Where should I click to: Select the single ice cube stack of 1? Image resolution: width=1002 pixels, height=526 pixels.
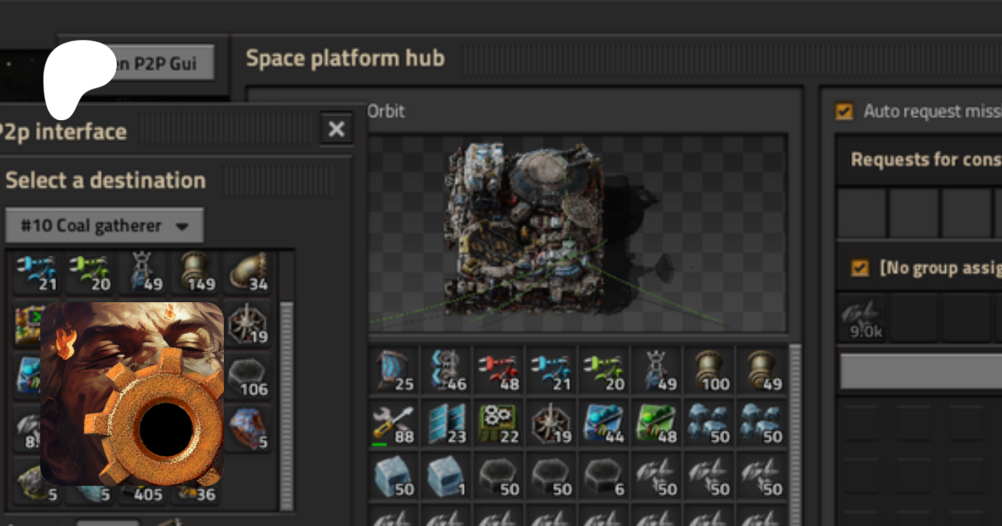446,477
